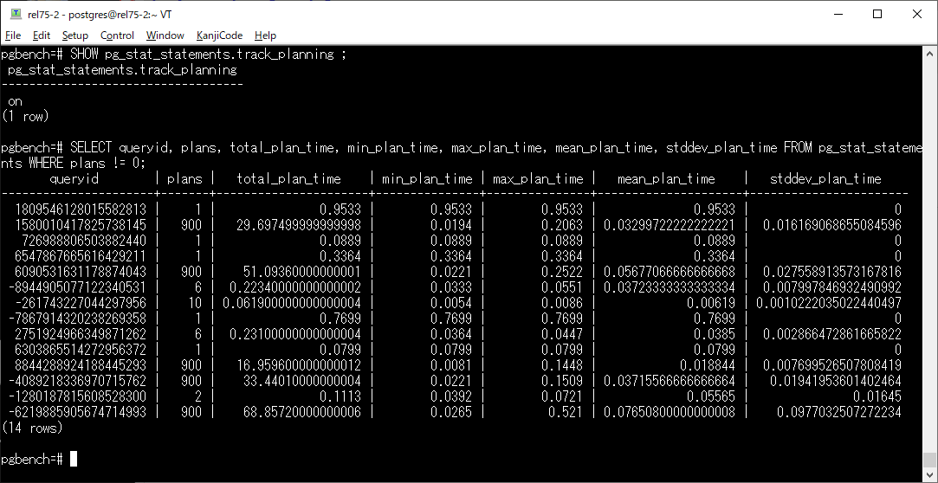Image resolution: width=938 pixels, height=483 pixels.
Task: Click the "(14 rows)" result text
Action: [31, 428]
